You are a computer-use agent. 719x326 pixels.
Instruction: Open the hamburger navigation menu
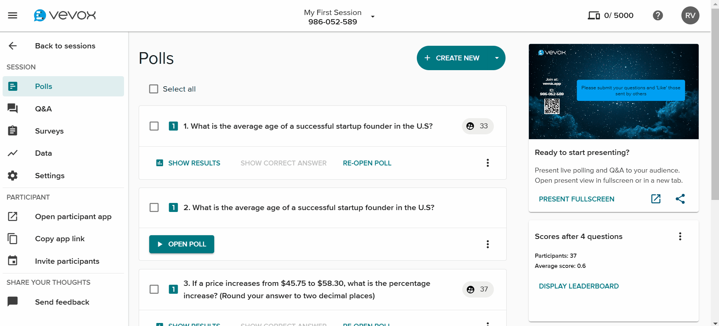point(13,15)
